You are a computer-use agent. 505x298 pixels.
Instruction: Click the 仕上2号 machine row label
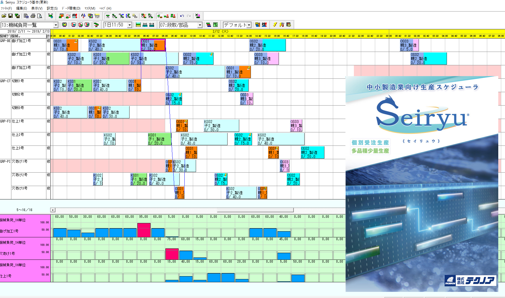click(x=18, y=135)
